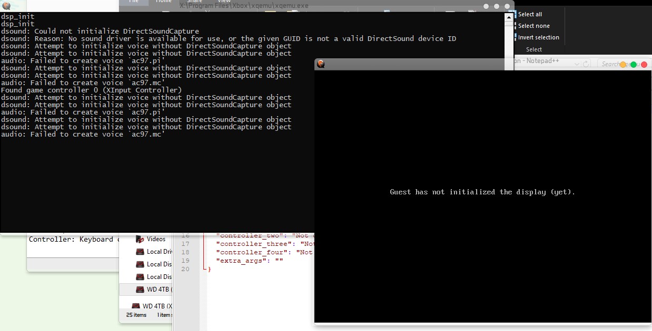Click the chevron dropdown left of the refresh icon

(x=577, y=64)
